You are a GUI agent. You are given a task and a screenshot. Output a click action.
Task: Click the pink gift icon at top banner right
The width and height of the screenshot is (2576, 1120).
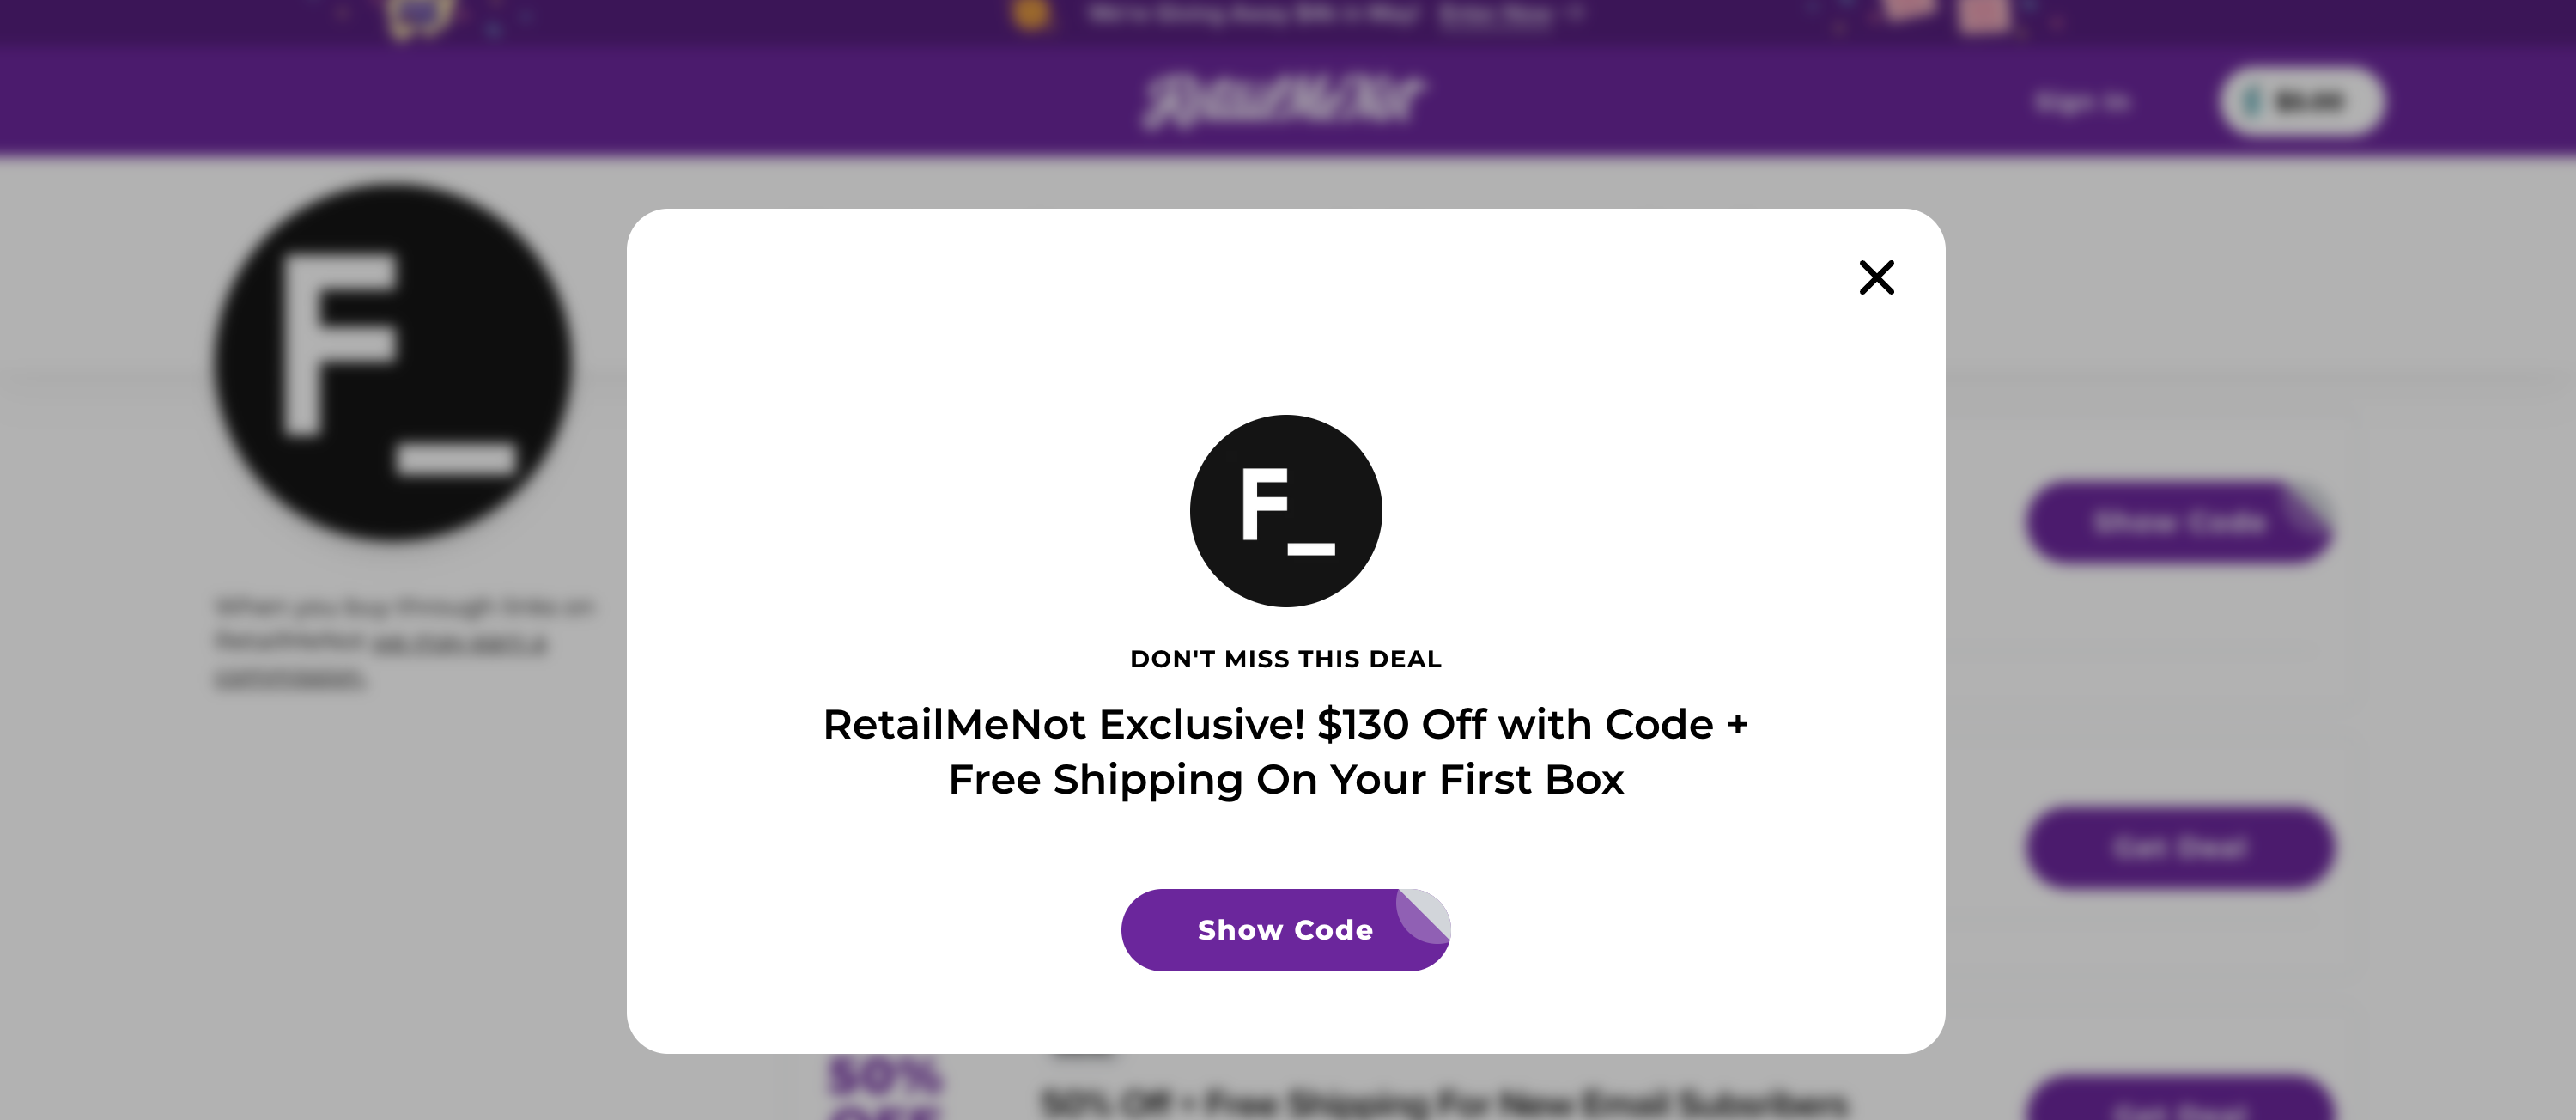pyautogui.click(x=1983, y=14)
